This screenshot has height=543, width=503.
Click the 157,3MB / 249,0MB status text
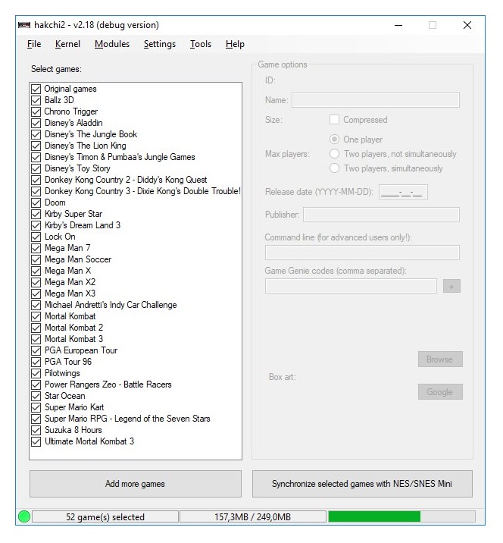(x=252, y=516)
